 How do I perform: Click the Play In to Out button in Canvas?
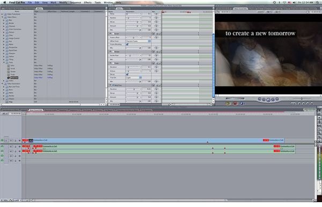coord(264,99)
